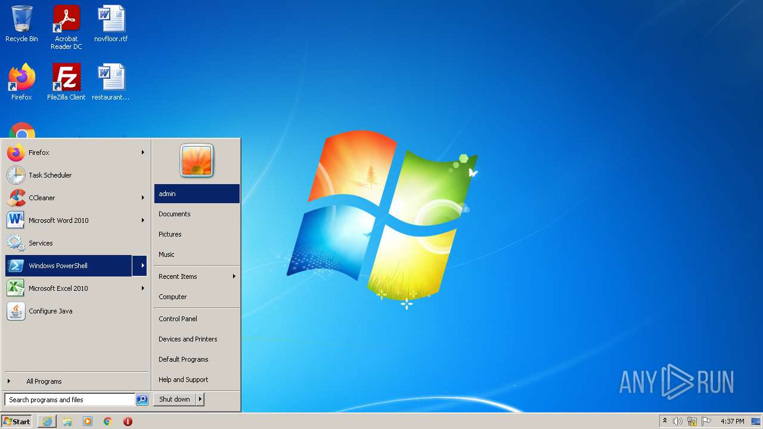Click the Microsoft Excel 2010 icon

(x=16, y=288)
